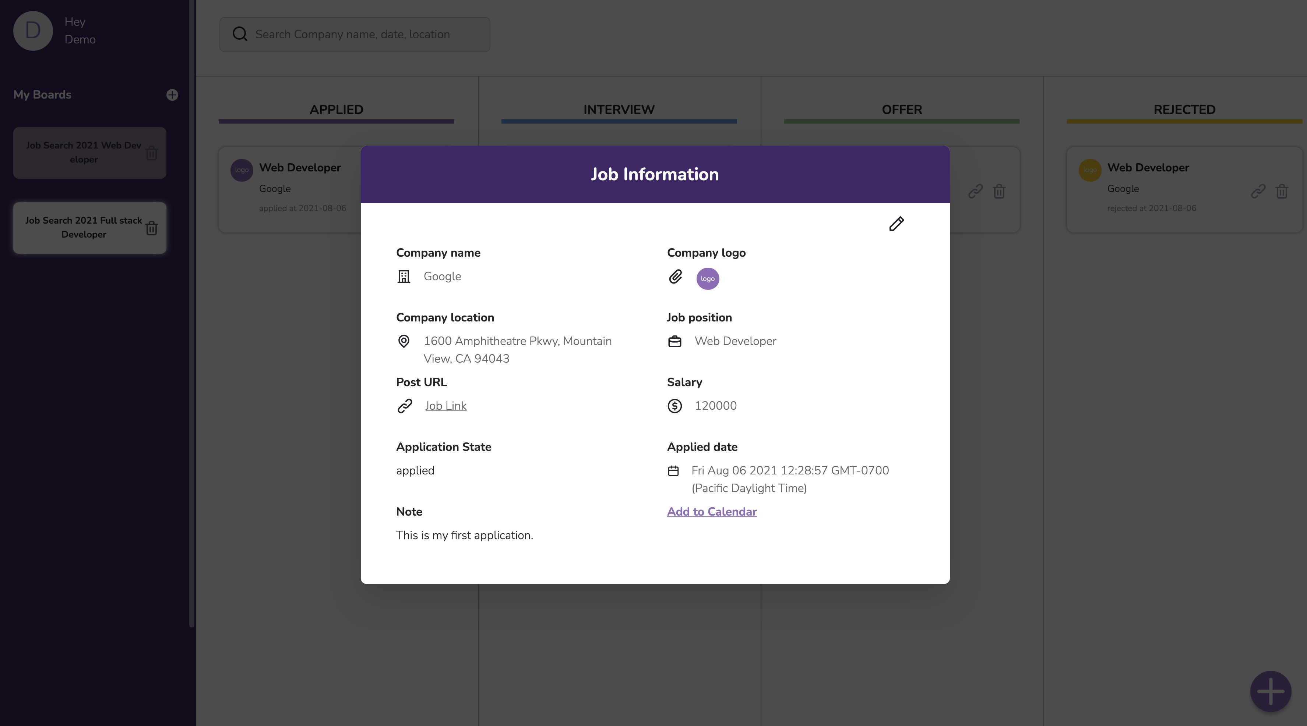Switch to the OFFER column
The image size is (1307, 726).
click(902, 110)
